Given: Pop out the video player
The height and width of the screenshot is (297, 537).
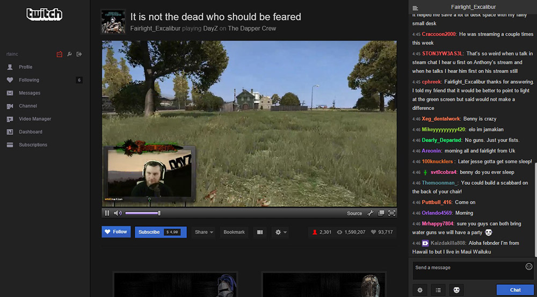Looking at the screenshot, I should coord(381,213).
